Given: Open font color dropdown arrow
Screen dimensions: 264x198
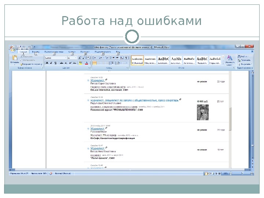Looking at the screenshot, I should (x=89, y=63).
